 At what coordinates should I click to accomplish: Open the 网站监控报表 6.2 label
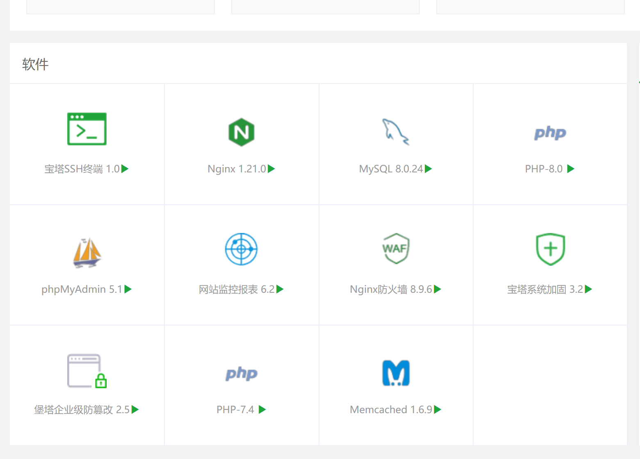click(237, 289)
